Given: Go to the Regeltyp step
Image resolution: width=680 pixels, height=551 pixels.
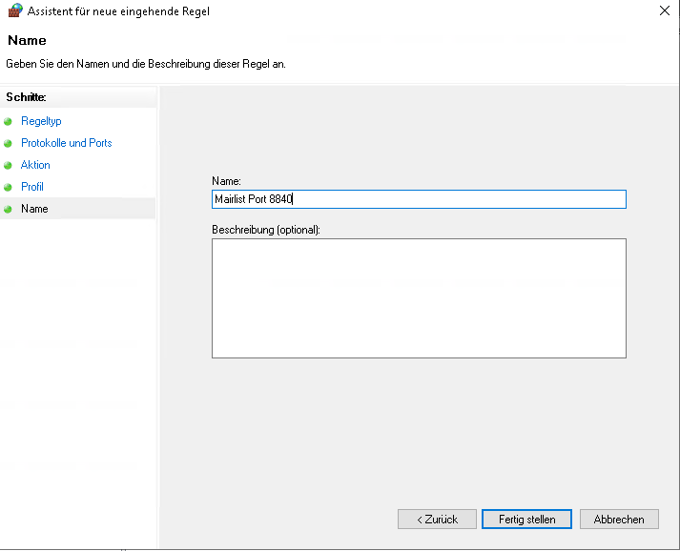Looking at the screenshot, I should pos(41,121).
